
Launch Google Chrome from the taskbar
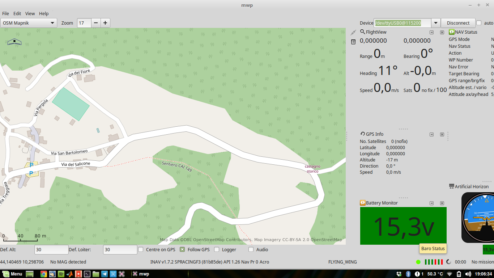[43, 274]
